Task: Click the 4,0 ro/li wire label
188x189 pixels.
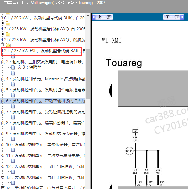Action: [x=135, y=139]
